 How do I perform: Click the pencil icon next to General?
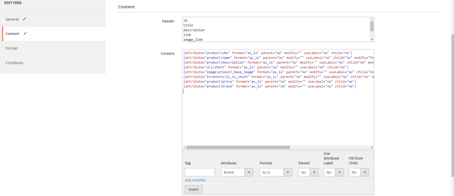click(x=25, y=19)
